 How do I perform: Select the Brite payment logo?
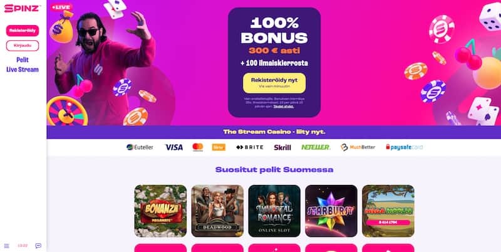249,147
